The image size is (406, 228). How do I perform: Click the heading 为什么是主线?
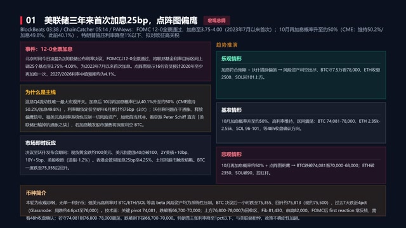pyautogui.click(x=41, y=92)
